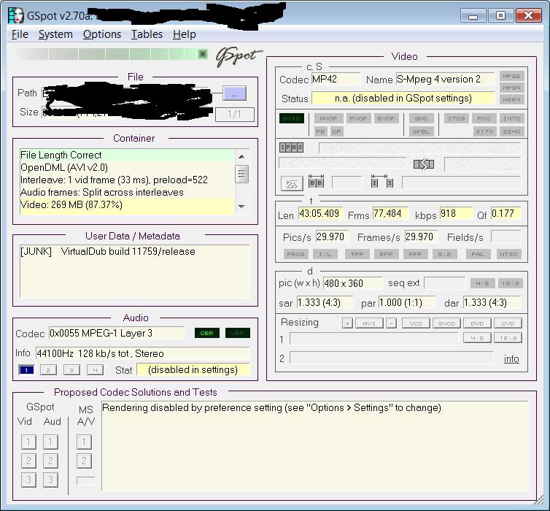
Task: Click the TFF indicator
Action: pyautogui.click(x=357, y=254)
